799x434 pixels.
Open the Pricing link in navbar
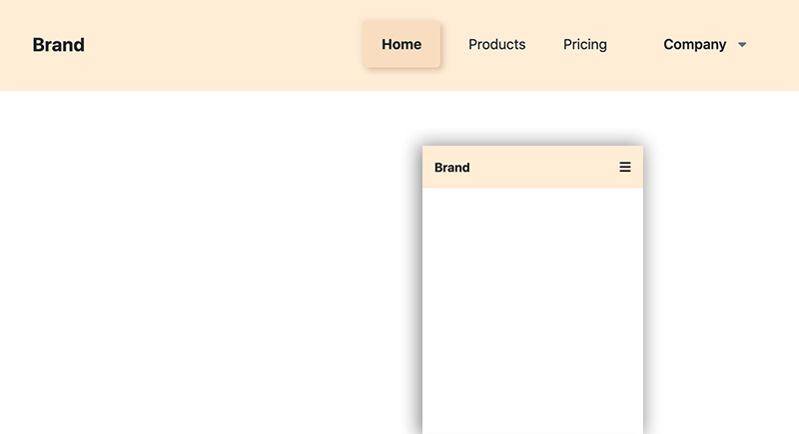point(585,44)
